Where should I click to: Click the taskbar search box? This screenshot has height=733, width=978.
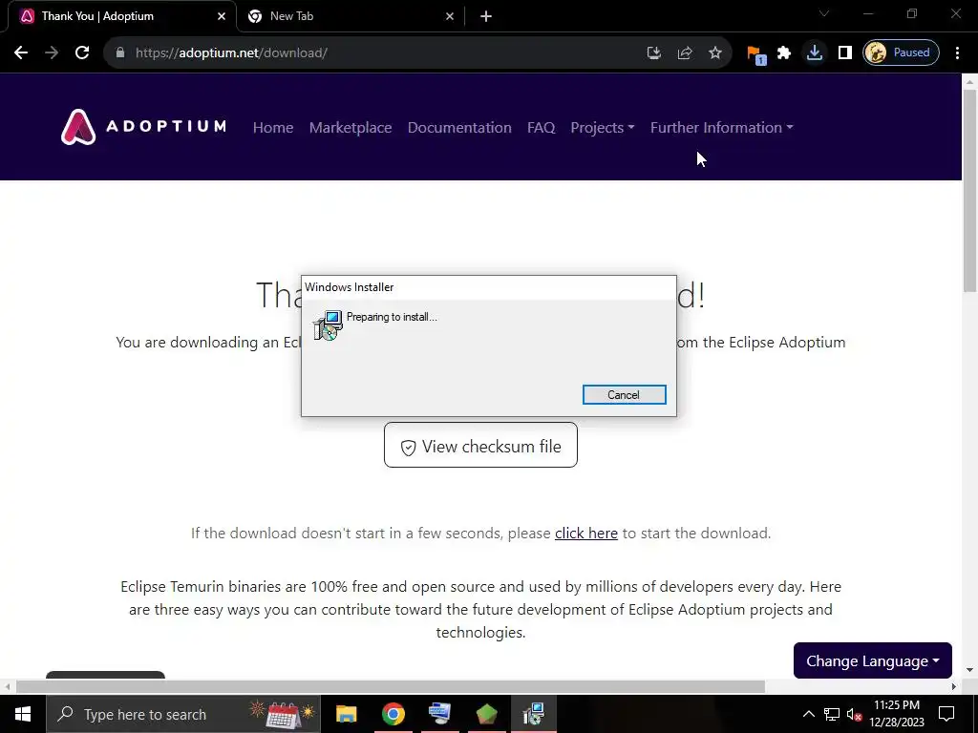point(183,714)
